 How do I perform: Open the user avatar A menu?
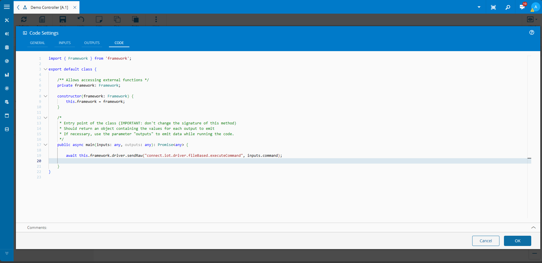[x=536, y=7]
